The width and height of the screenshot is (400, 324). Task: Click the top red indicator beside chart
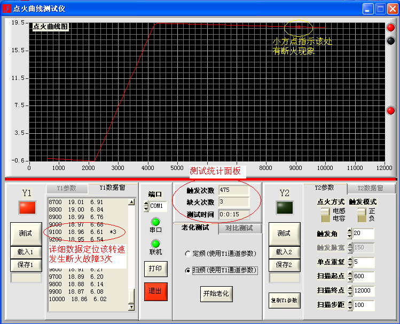coord(390,28)
